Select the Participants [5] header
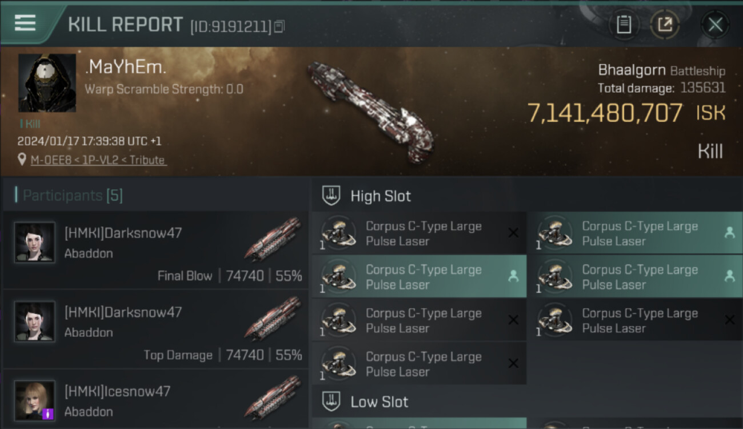 [73, 196]
